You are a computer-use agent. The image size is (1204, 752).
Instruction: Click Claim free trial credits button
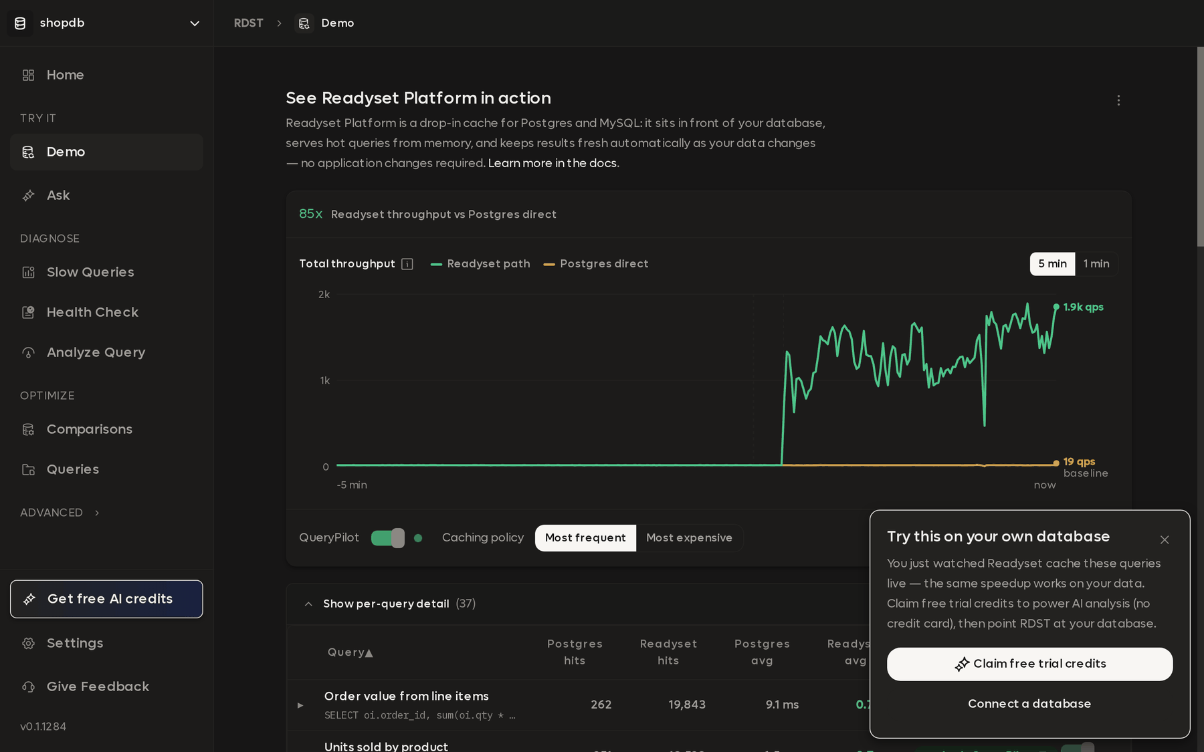1029,664
